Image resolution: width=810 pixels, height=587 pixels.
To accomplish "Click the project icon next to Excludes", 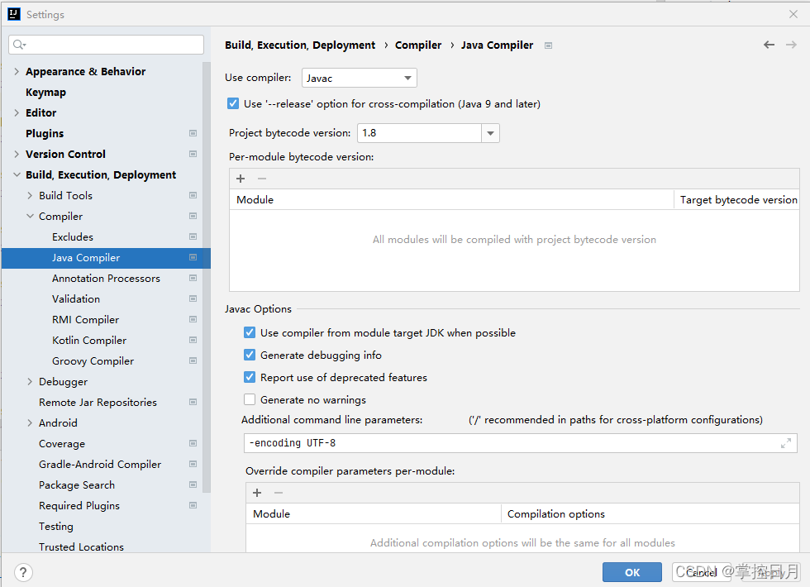I will [x=193, y=236].
